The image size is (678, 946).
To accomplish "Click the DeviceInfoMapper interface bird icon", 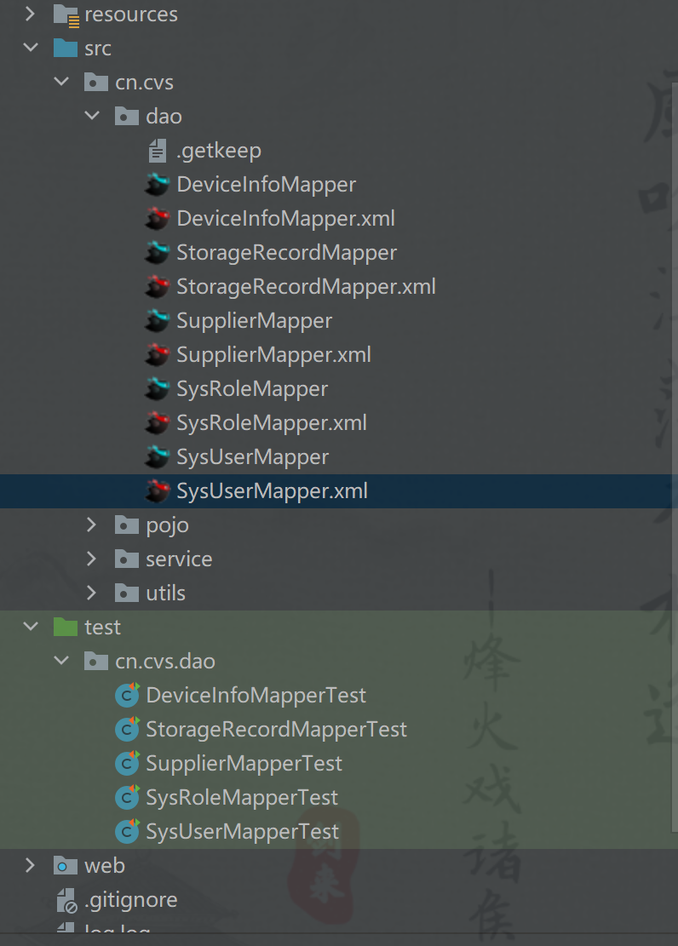I will click(x=158, y=185).
